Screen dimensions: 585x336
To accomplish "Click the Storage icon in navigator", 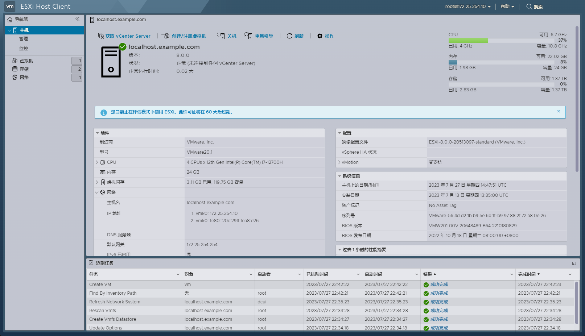I will [x=15, y=69].
